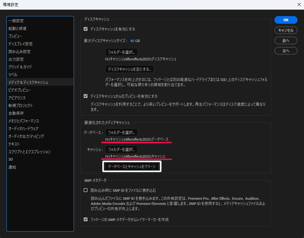
Task: Uncheck フッテージの XMP メタデータからレイヤーマーカーを作成
Action: [86, 220]
